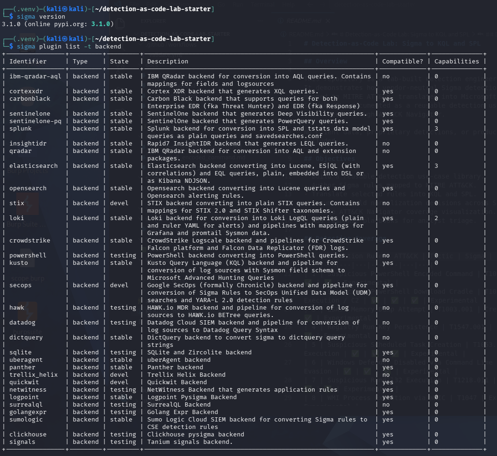This screenshot has width=497, height=456.
Task: Select the 'quickwit' identifier
Action: click(24, 382)
